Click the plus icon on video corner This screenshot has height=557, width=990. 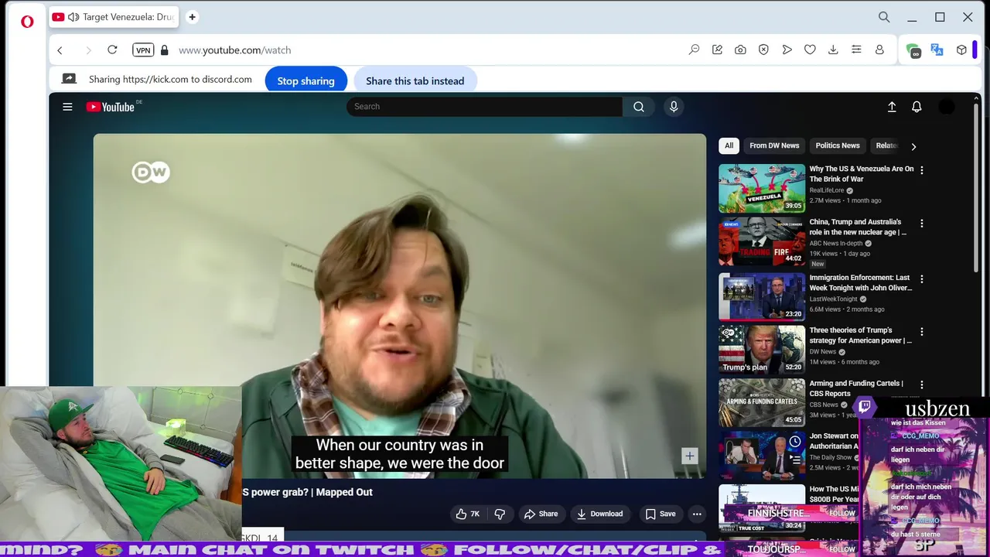[x=689, y=456]
